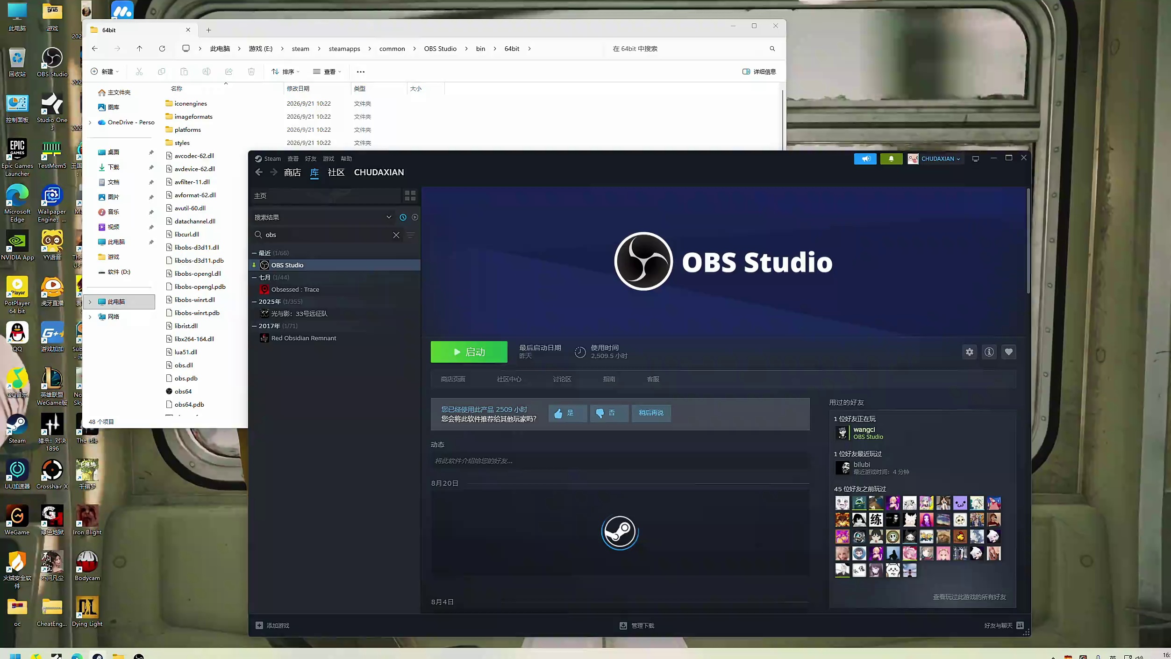Open Crosshair X desktop icon
1171x659 pixels.
tap(52, 474)
